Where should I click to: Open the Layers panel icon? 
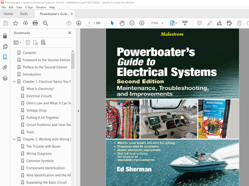click(5, 78)
